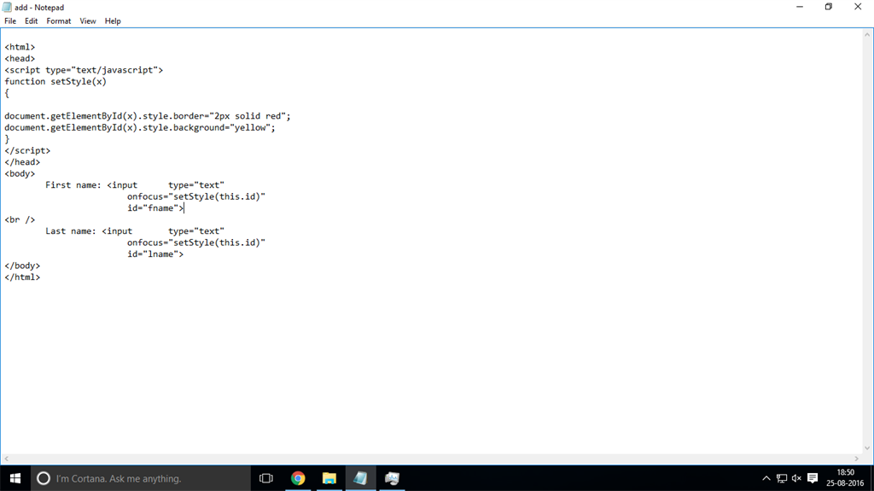Click the id="fname"> text
Viewport: 874px width, 491px height.
(155, 208)
